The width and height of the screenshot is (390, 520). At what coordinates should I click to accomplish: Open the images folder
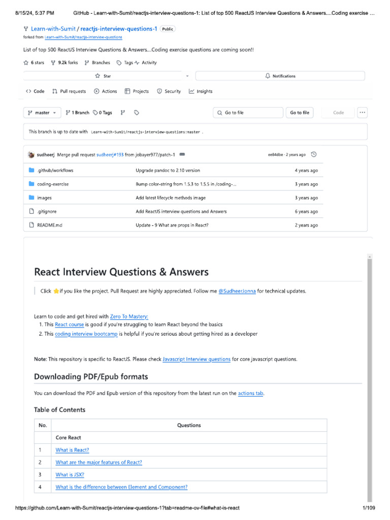(44, 198)
